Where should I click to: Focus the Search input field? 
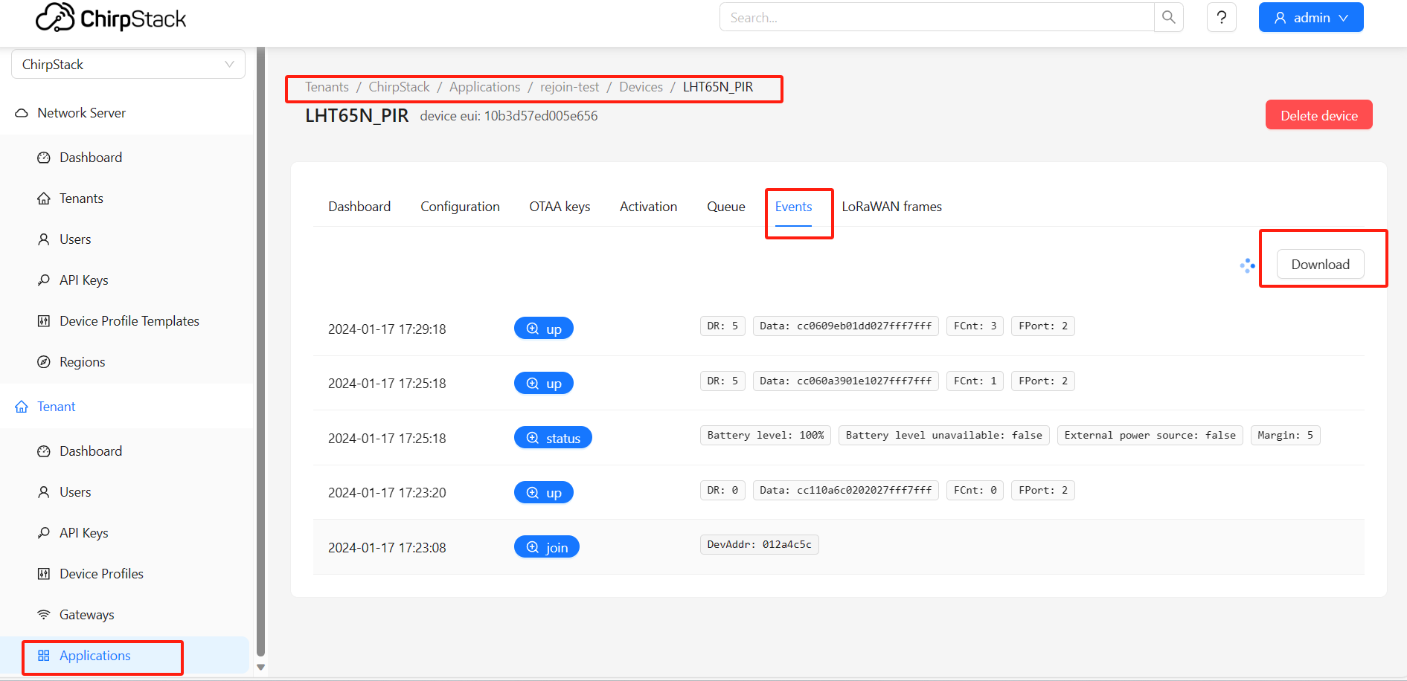pos(937,17)
